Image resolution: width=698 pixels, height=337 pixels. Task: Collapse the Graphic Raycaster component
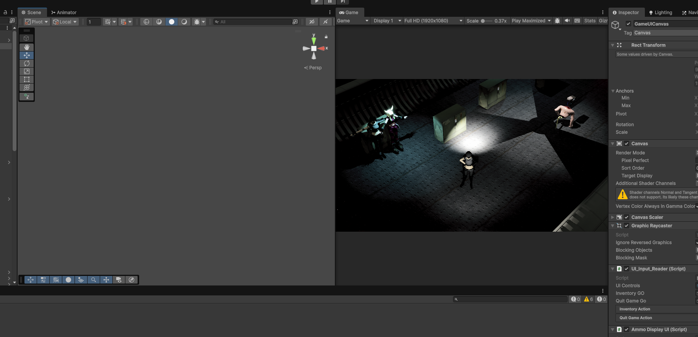613,226
